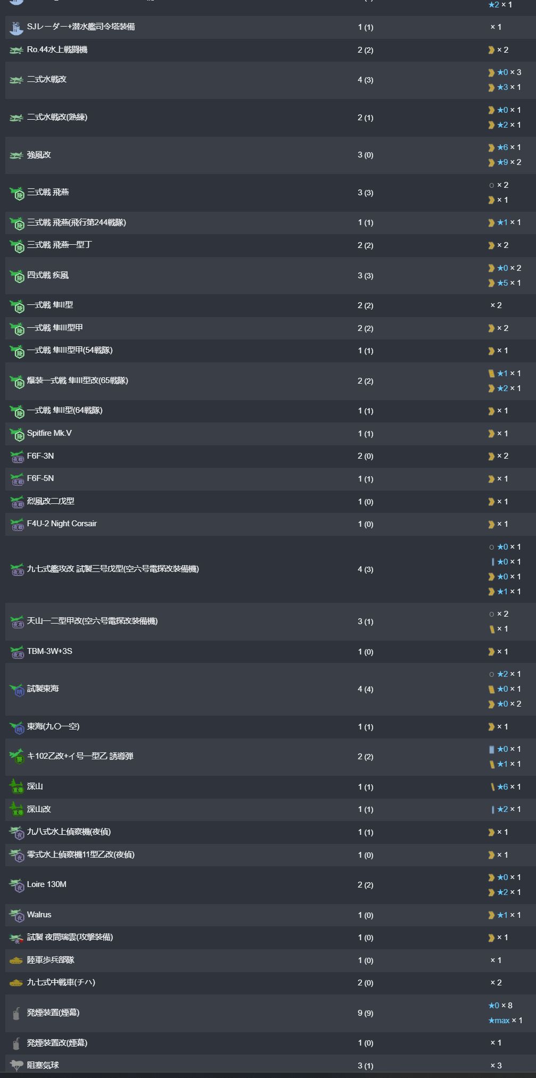The width and height of the screenshot is (536, 1078).
Task: Click the night recon icon beside Walrus
Action: pyautogui.click(x=17, y=915)
